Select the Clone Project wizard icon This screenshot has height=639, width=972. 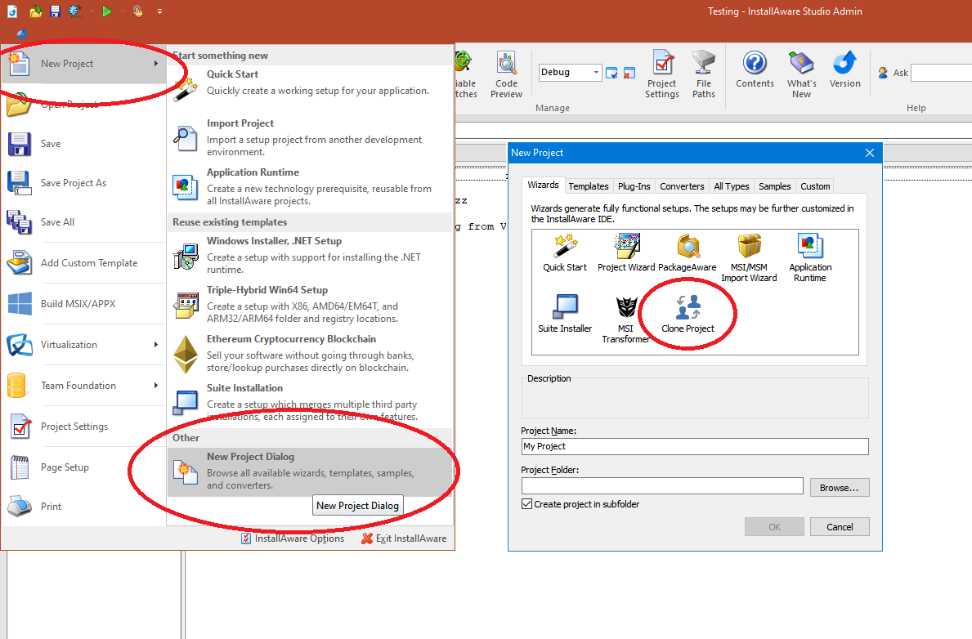(688, 314)
